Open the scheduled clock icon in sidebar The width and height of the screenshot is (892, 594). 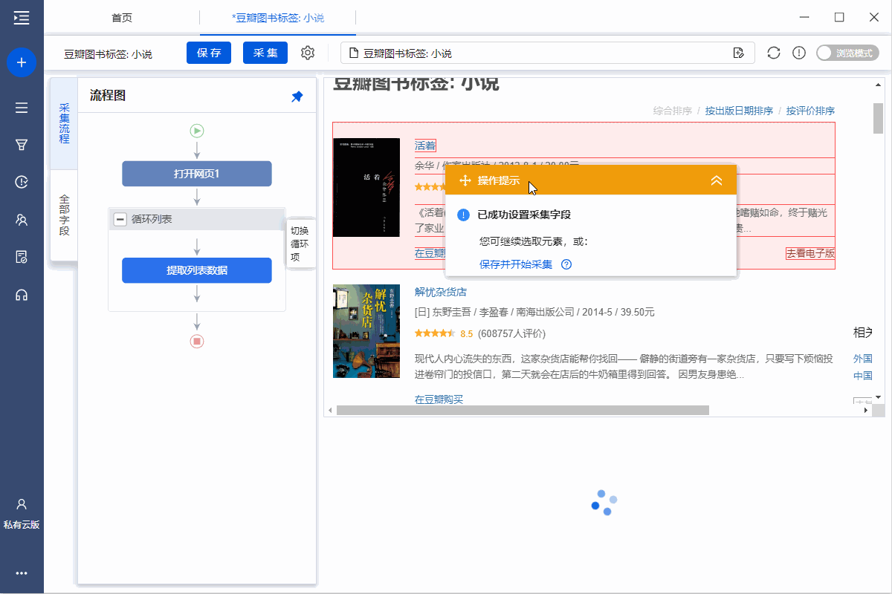click(22, 182)
